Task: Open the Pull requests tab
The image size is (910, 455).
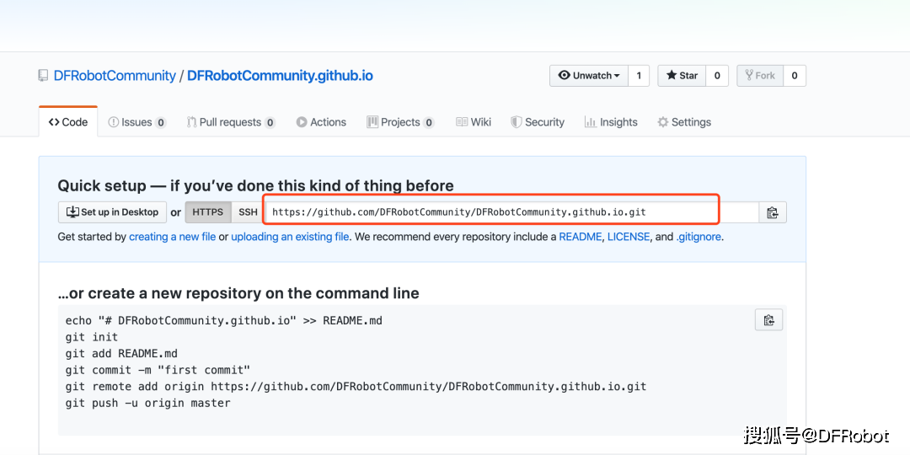Action: [231, 122]
